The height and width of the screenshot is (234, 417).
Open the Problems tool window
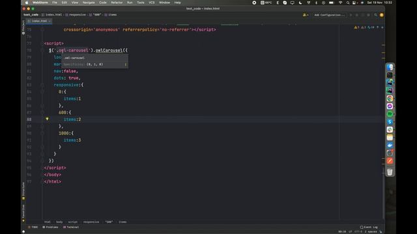[50, 227]
